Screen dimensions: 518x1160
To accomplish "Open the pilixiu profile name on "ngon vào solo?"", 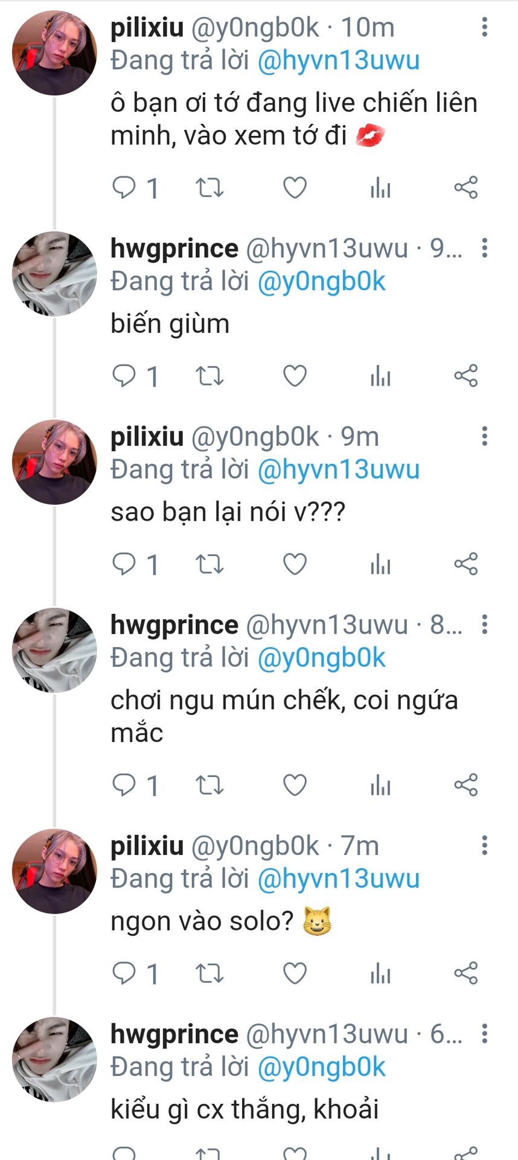I will click(147, 846).
